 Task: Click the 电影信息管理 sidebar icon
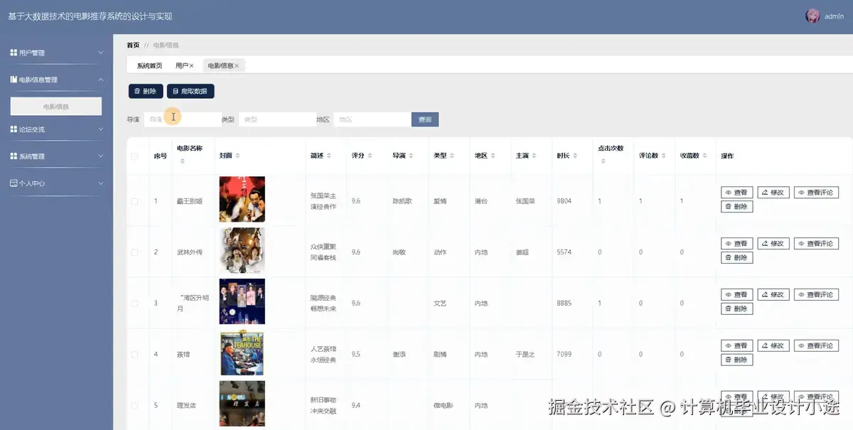(13, 79)
